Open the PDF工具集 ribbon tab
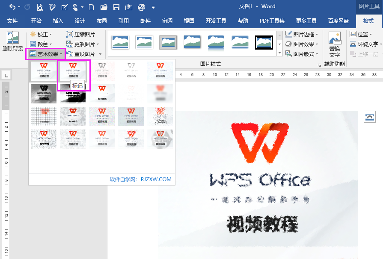The image size is (383, 259). point(272,21)
